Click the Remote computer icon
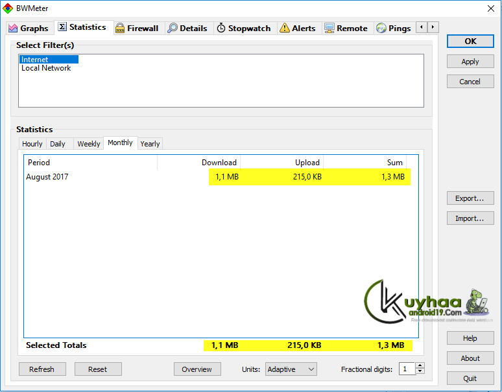502x392 pixels. tap(329, 28)
